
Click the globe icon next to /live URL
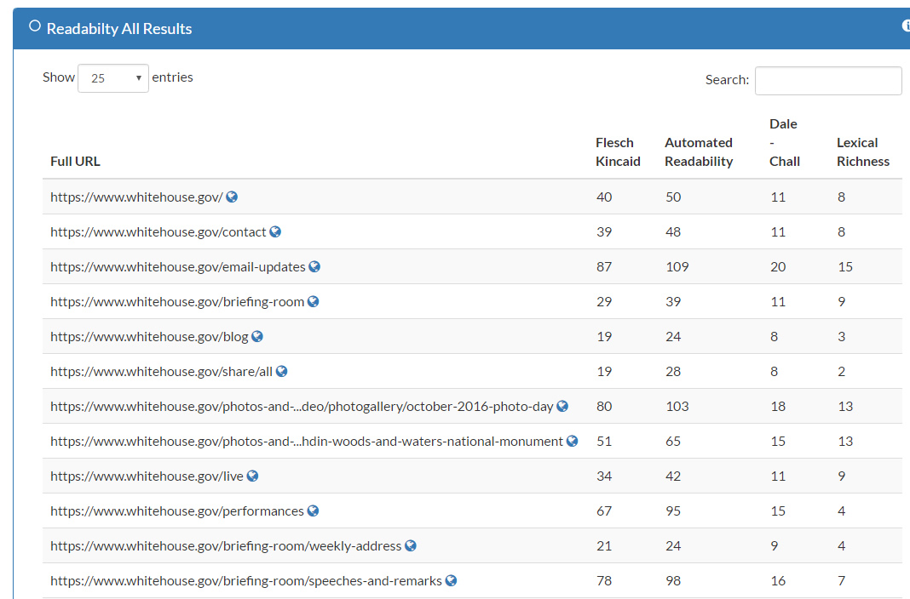point(252,476)
